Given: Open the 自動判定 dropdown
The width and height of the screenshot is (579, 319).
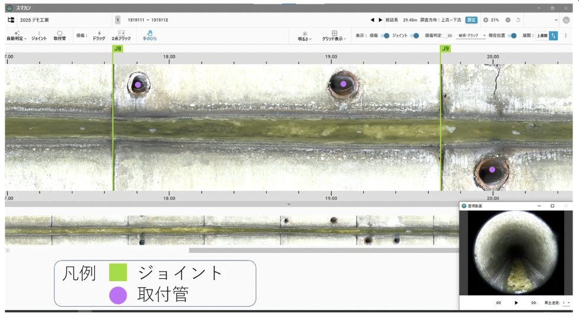Looking at the screenshot, I should coord(16,36).
